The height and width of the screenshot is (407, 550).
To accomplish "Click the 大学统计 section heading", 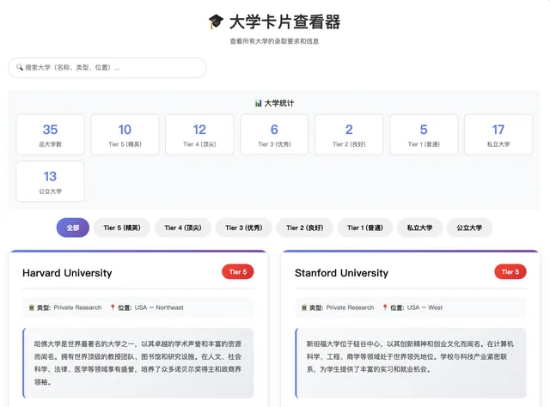I will [279, 103].
